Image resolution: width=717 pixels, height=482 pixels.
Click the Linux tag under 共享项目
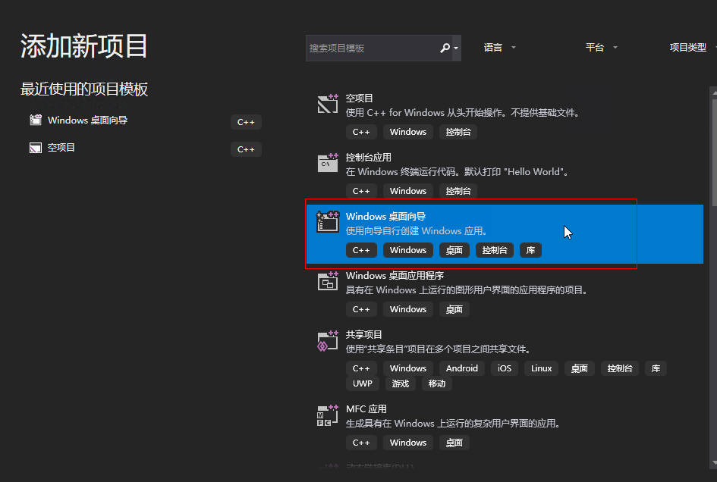(542, 368)
